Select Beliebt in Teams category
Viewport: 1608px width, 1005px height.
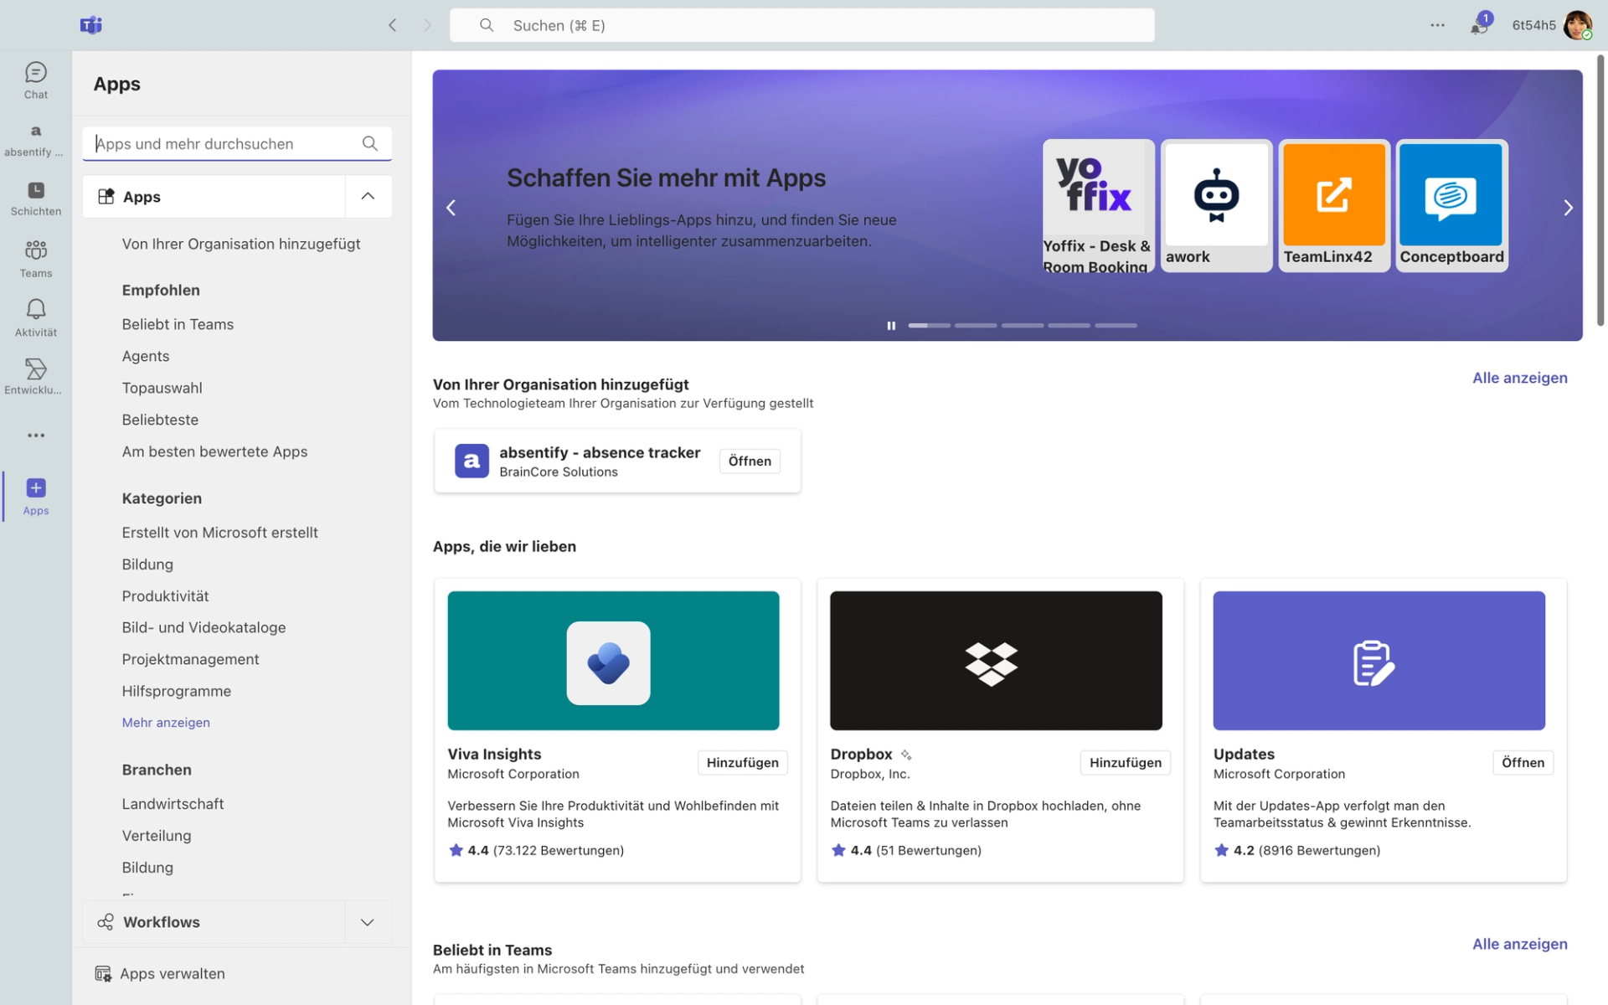[178, 324]
